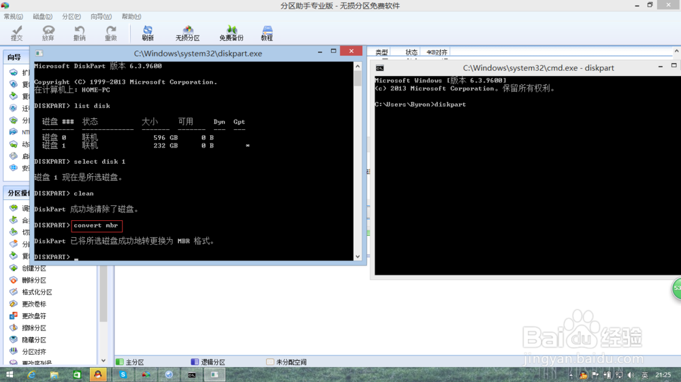Viewport: 681px width, 382px height.
Task: Click the 擦除分区 sidebar icon
Action: [14, 328]
